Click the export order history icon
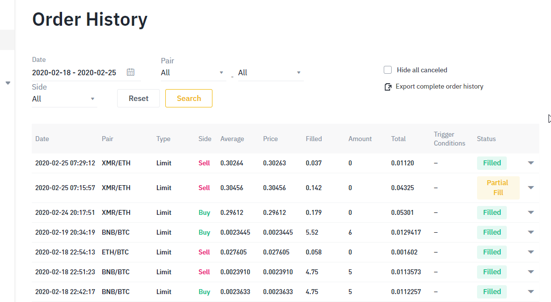The height and width of the screenshot is (302, 551). click(x=388, y=87)
